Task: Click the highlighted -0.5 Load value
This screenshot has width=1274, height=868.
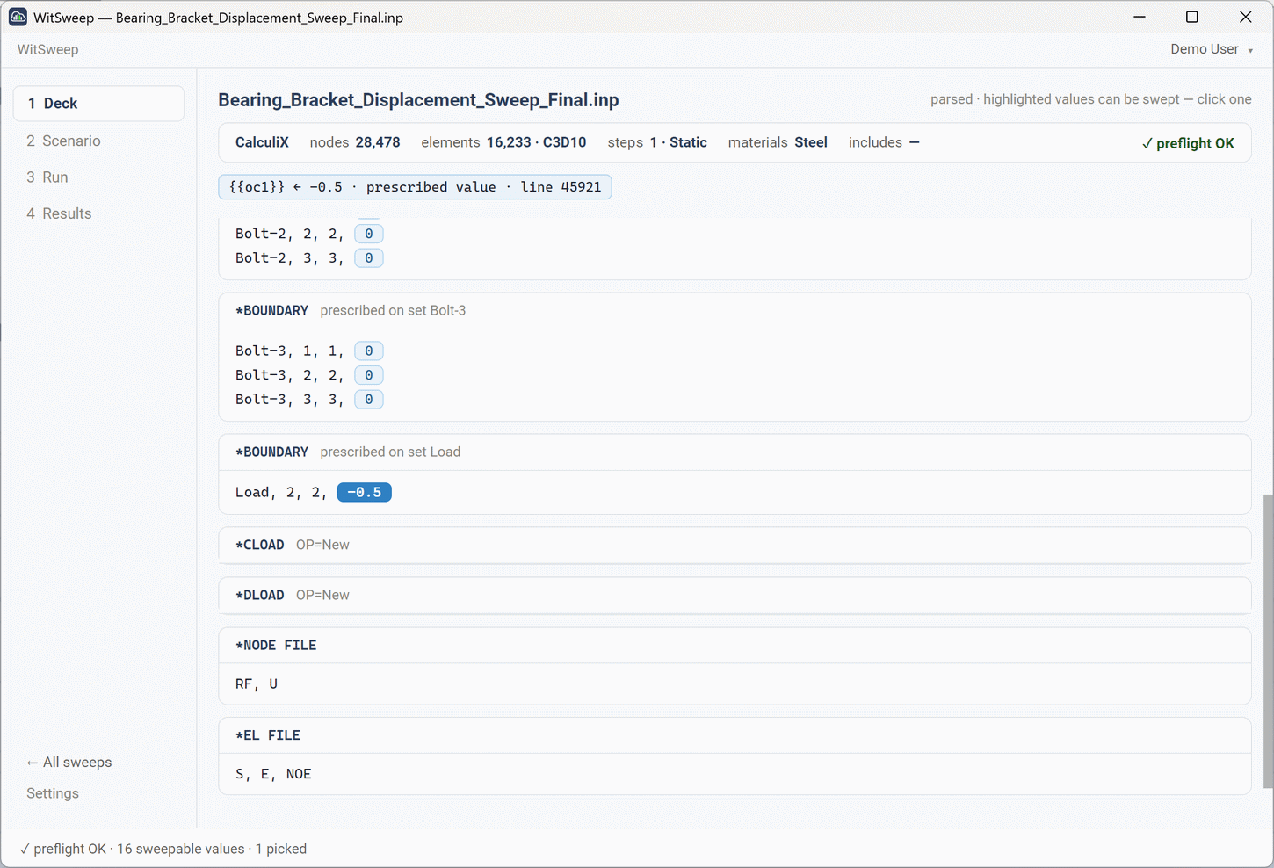Action: tap(365, 493)
